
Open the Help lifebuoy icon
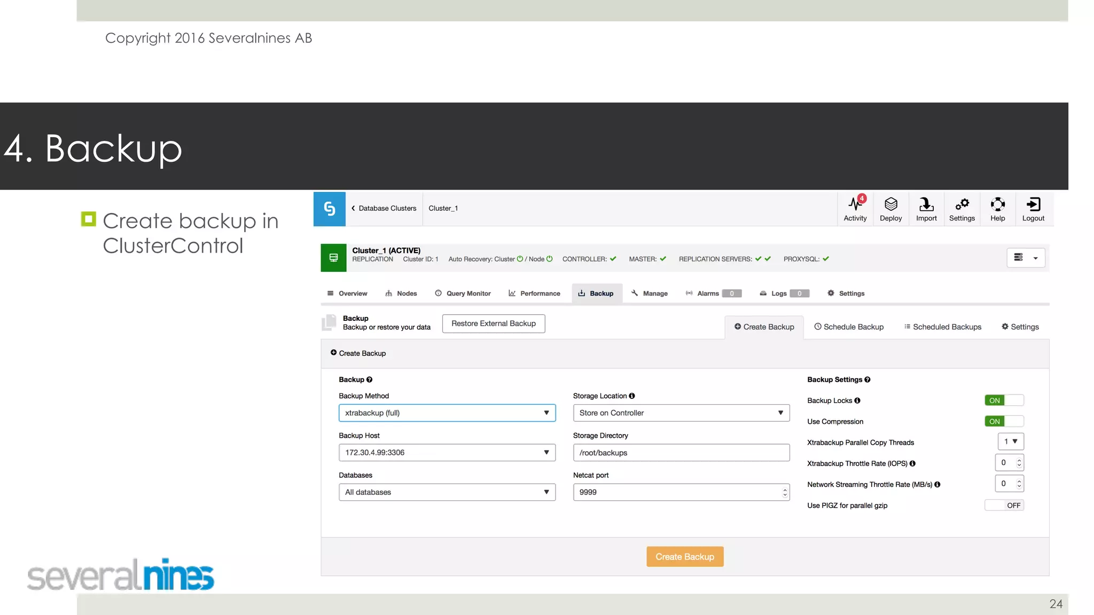(997, 208)
